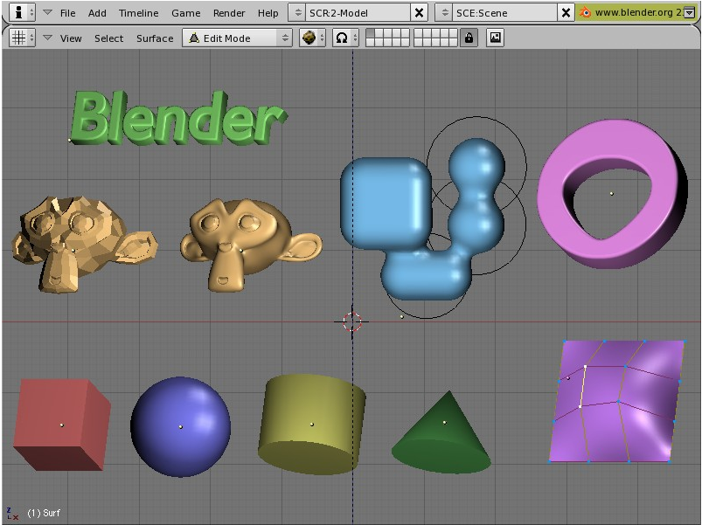
Task: Toggle layer 20 at end of layer buttons
Action: click(453, 43)
